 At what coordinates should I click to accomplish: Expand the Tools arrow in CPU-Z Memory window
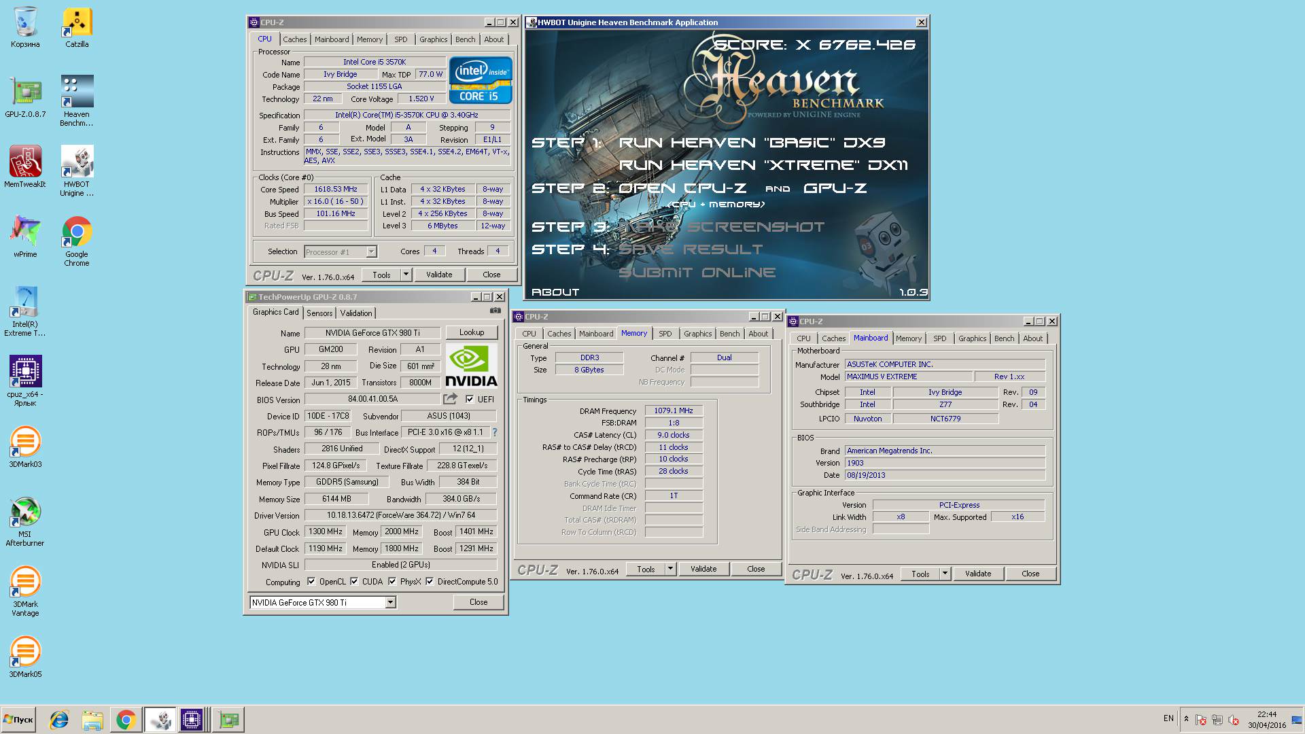tap(670, 569)
